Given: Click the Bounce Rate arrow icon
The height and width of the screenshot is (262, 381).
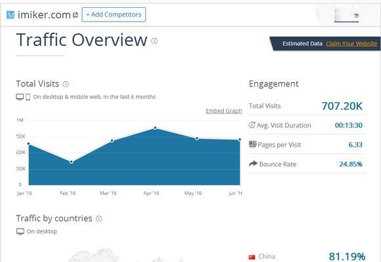Looking at the screenshot, I should coord(253,164).
